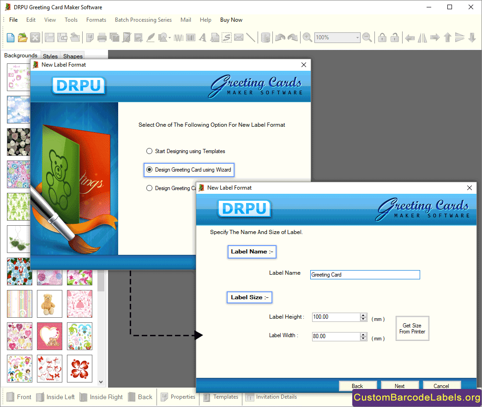
Task: Switch to the Backgrounds tab
Action: point(21,55)
